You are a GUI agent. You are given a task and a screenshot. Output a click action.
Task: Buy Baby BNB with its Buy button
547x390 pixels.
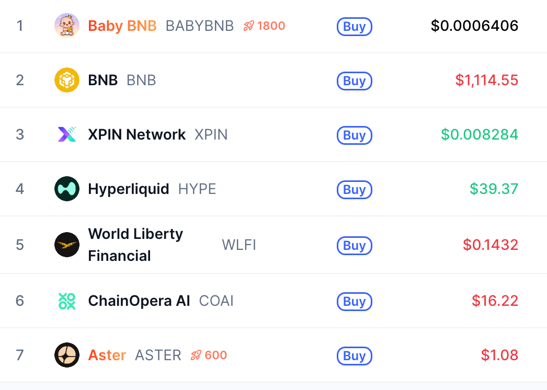coord(355,27)
